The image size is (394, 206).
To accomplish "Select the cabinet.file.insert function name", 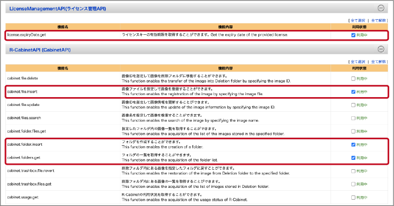I will click(22, 92).
